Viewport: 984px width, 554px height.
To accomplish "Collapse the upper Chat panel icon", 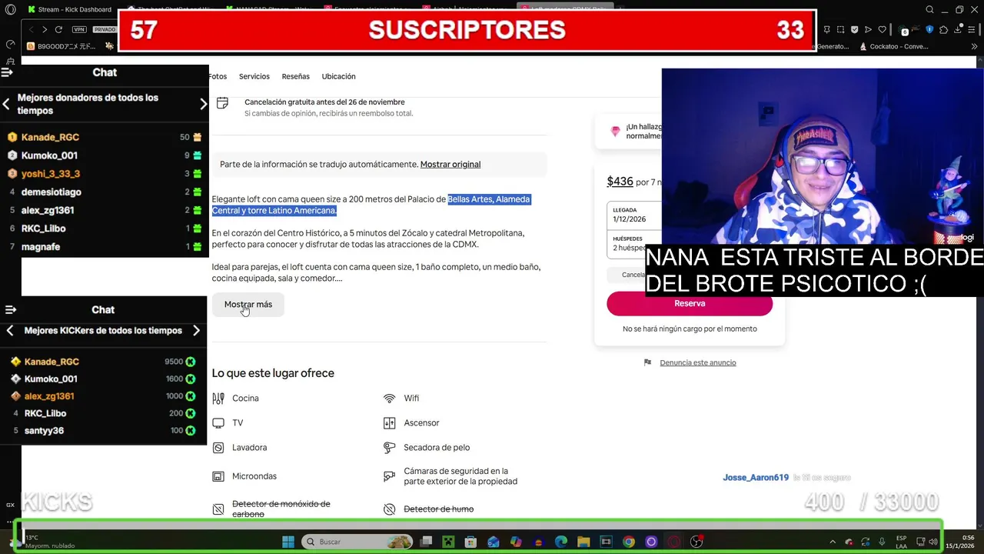I will (x=7, y=72).
